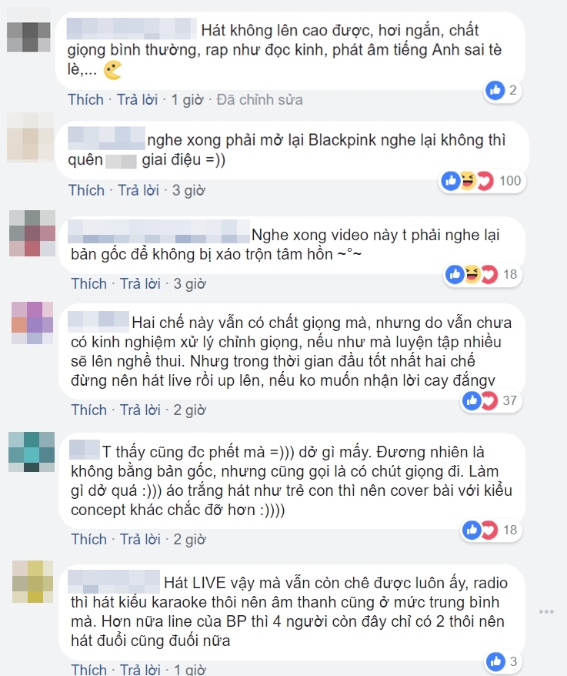Open teal avatar beside 'T thấy cũng' comment
Screen dimensions: 567x676
[x=32, y=452]
